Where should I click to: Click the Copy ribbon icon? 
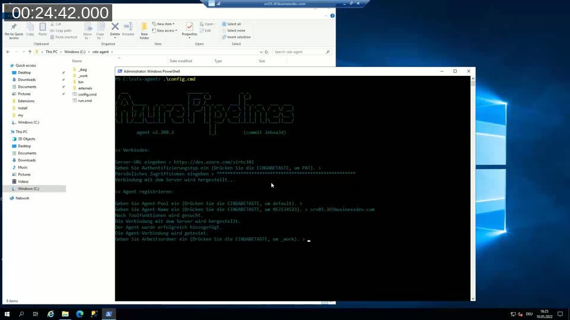point(30,30)
